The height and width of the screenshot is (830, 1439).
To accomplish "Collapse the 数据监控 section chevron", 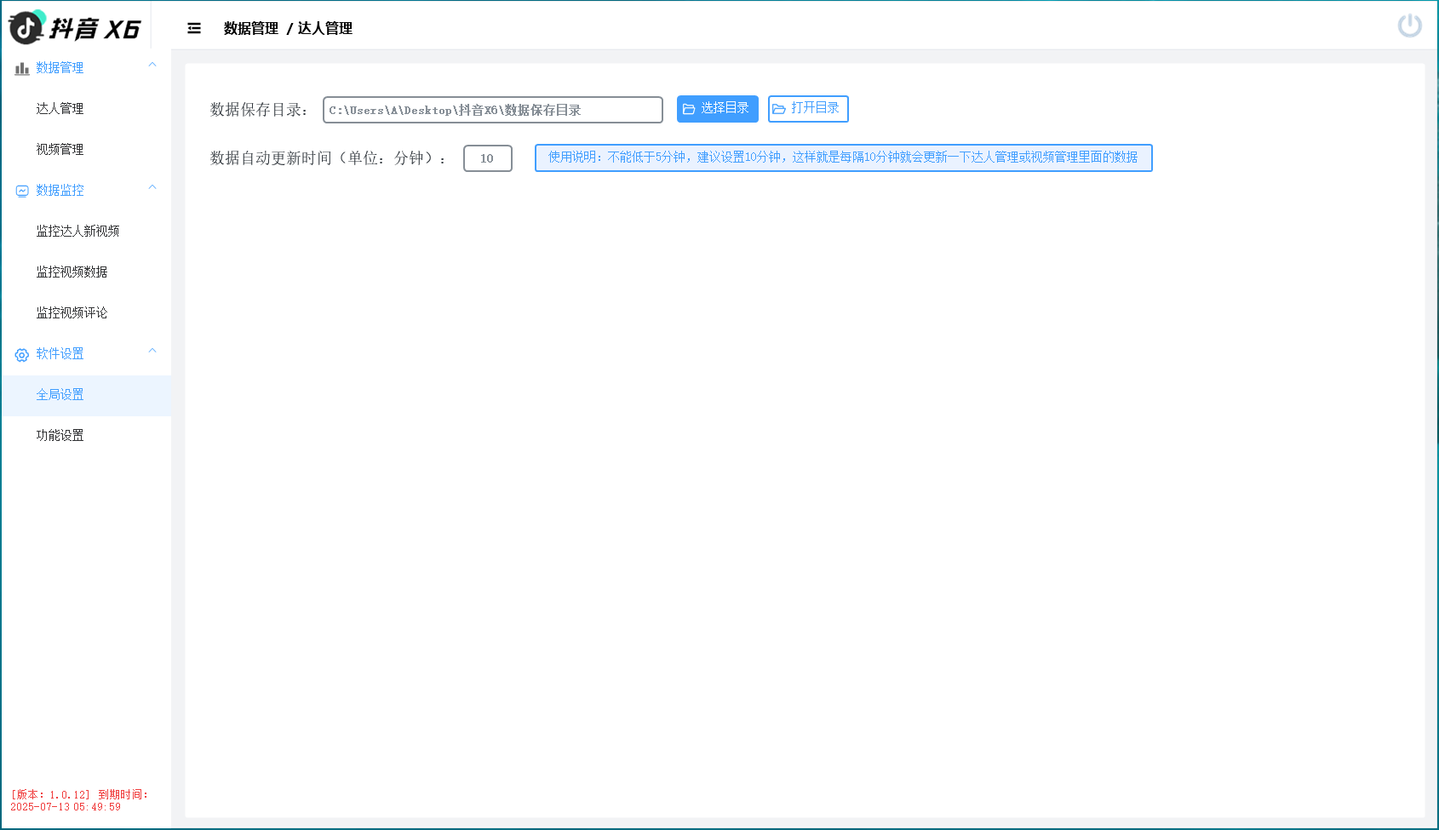I will (152, 187).
